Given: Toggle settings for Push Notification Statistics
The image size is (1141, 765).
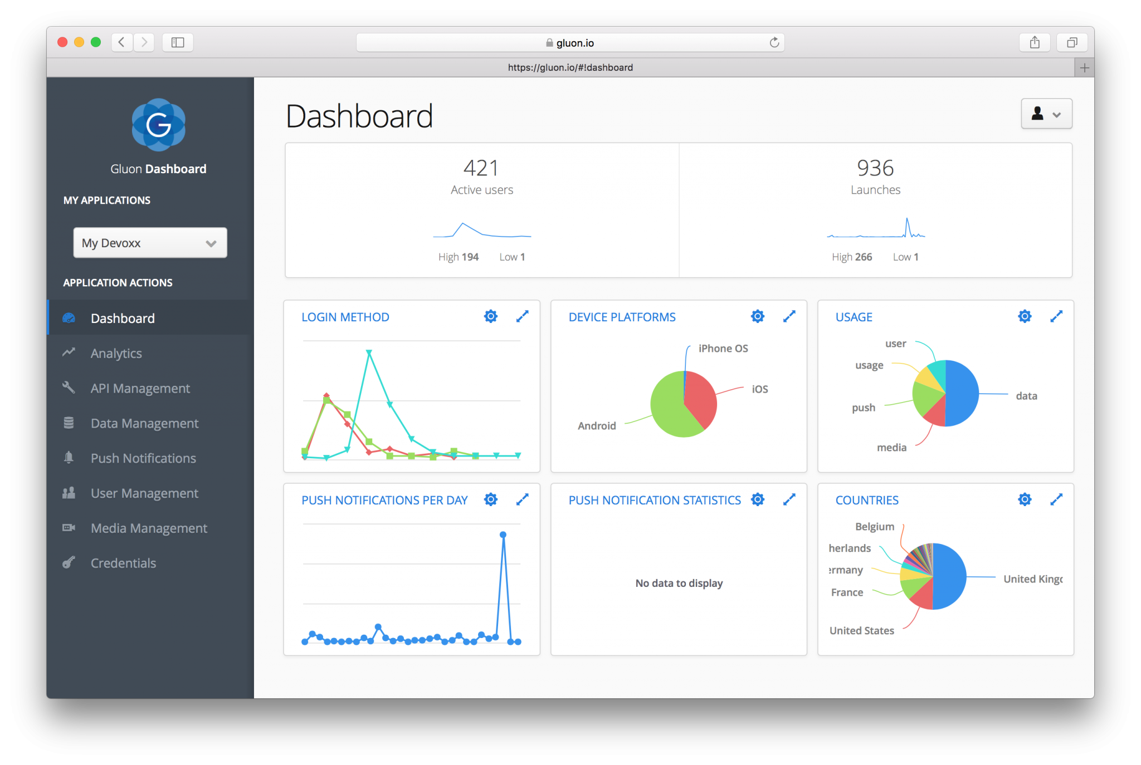Looking at the screenshot, I should pos(757,499).
